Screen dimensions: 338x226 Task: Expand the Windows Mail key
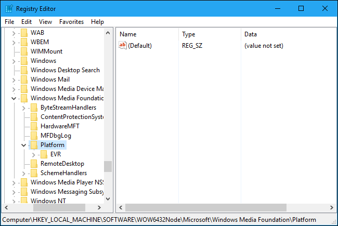pos(14,80)
